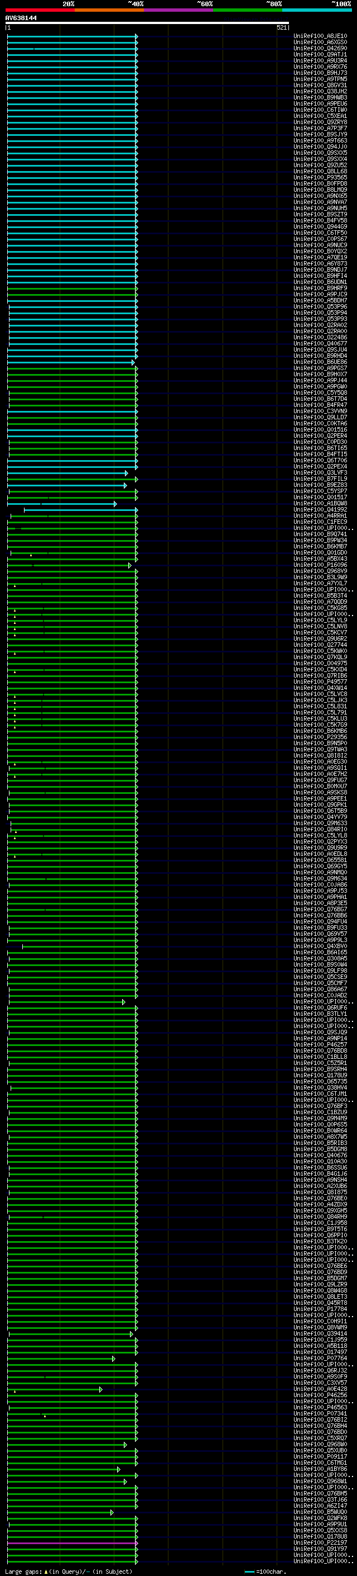357x1576 pixels.
Task: Select the UniRef100_P07764 label
Action: [x=320, y=1358]
